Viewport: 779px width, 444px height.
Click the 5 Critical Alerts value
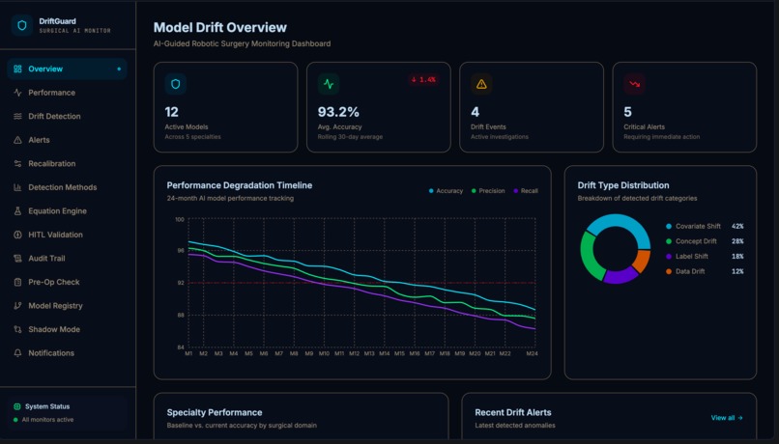point(627,112)
